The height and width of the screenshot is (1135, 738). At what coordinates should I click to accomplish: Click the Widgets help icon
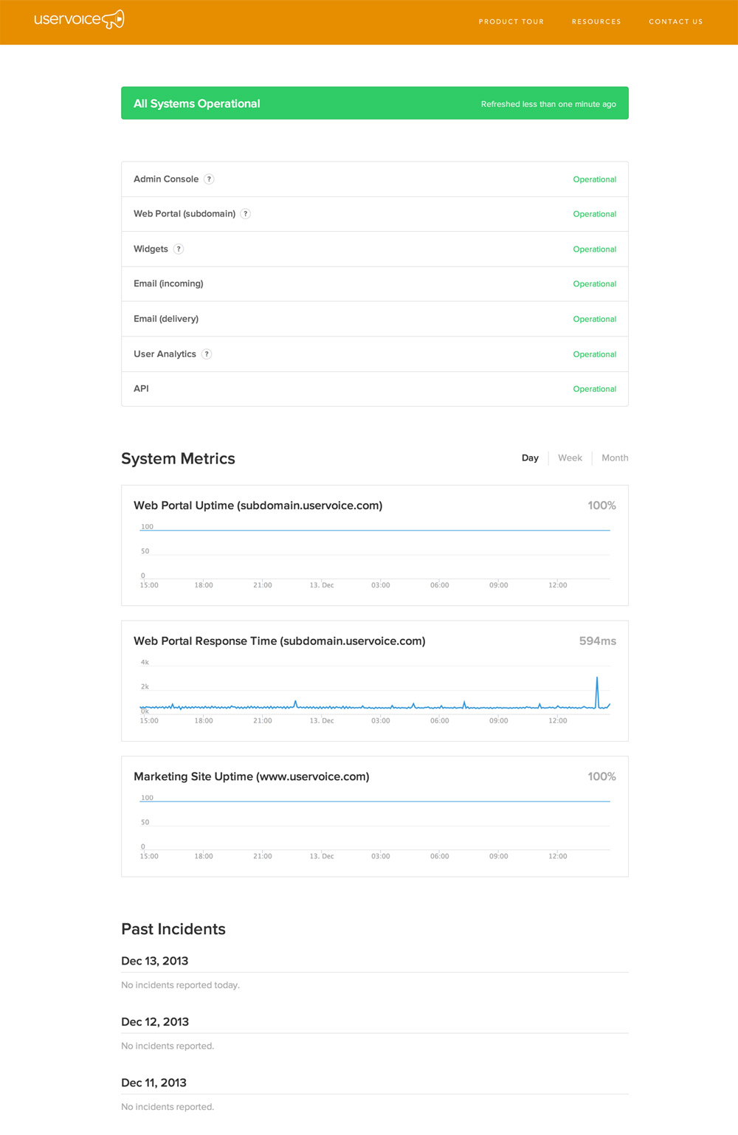tap(178, 249)
